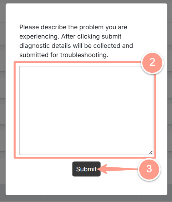Image resolution: width=172 pixels, height=202 pixels.
Task: Click the word "submit" after "After clicking"
Action: point(111,36)
